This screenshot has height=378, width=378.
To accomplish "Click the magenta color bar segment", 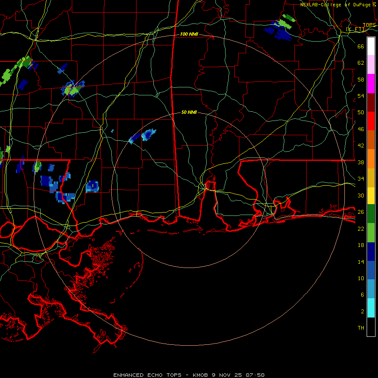I will coord(371,84).
